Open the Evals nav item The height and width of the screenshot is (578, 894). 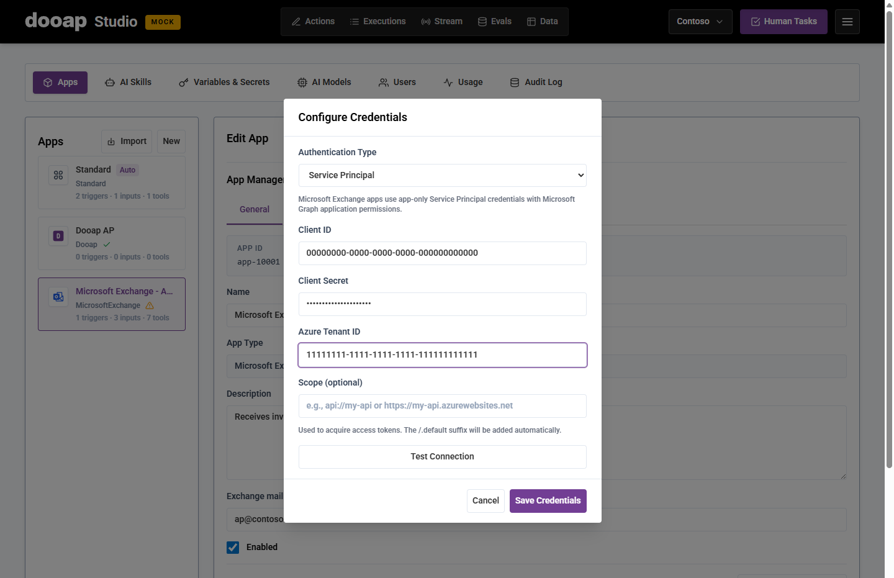tap(495, 22)
